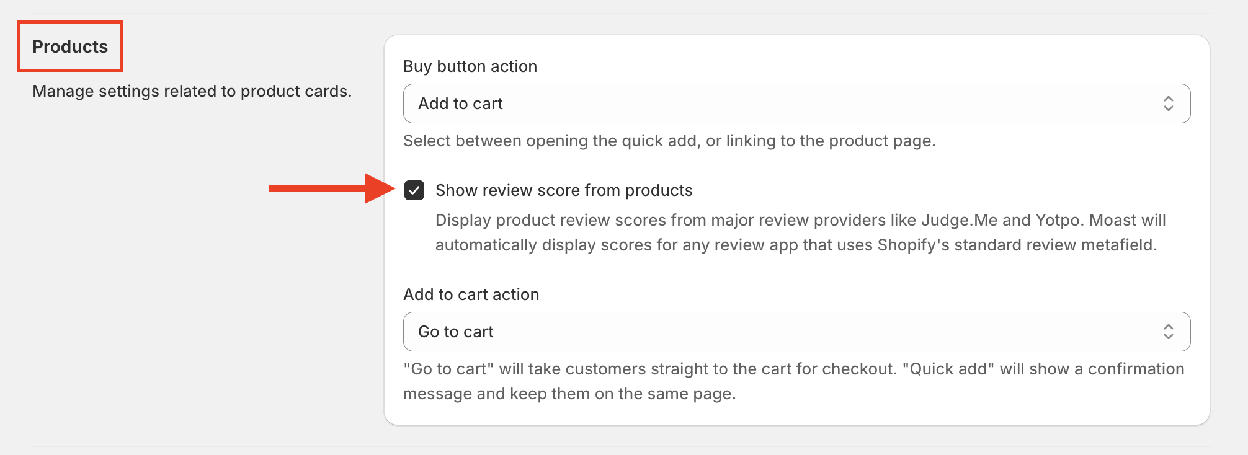The width and height of the screenshot is (1248, 455).
Task: Click the Shopify's standard review metafield sentence
Action: point(796,245)
